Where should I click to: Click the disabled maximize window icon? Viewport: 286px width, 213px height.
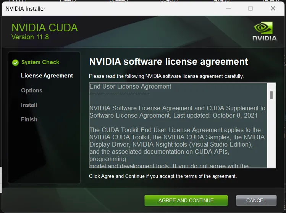tap(250, 8)
